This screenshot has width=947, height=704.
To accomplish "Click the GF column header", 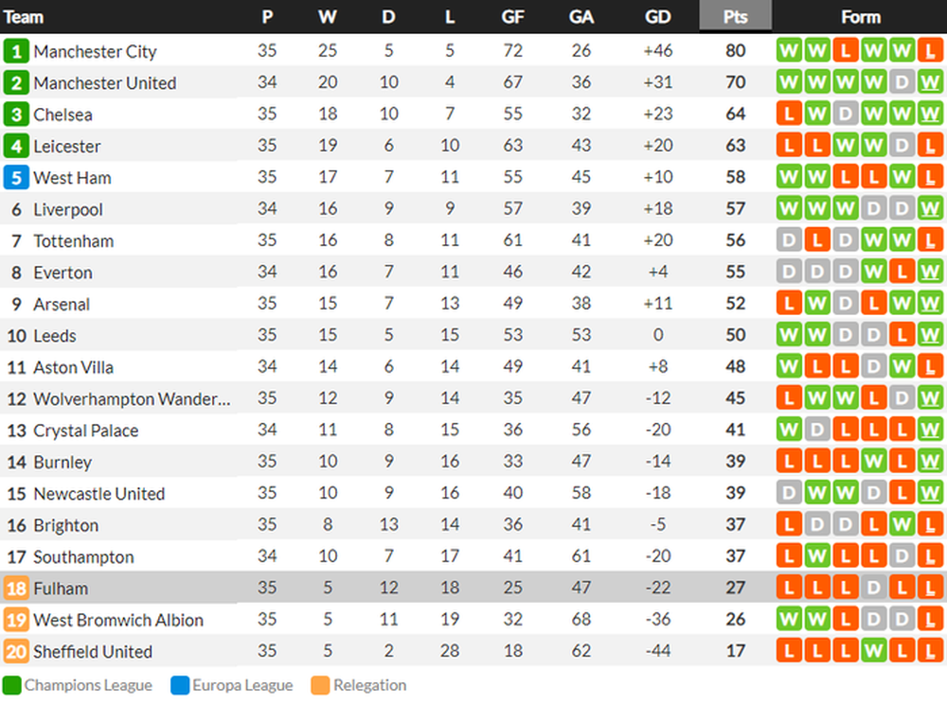I will click(x=512, y=16).
